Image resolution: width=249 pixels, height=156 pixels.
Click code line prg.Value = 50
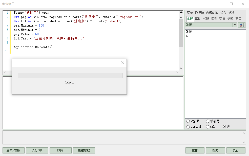tap(26, 34)
